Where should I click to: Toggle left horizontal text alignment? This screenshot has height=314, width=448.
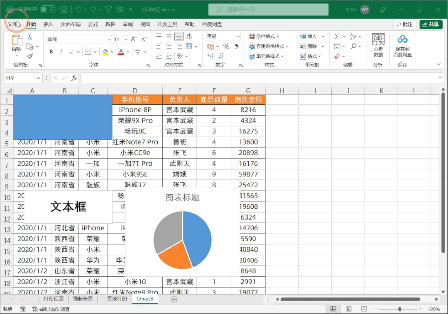click(x=159, y=46)
